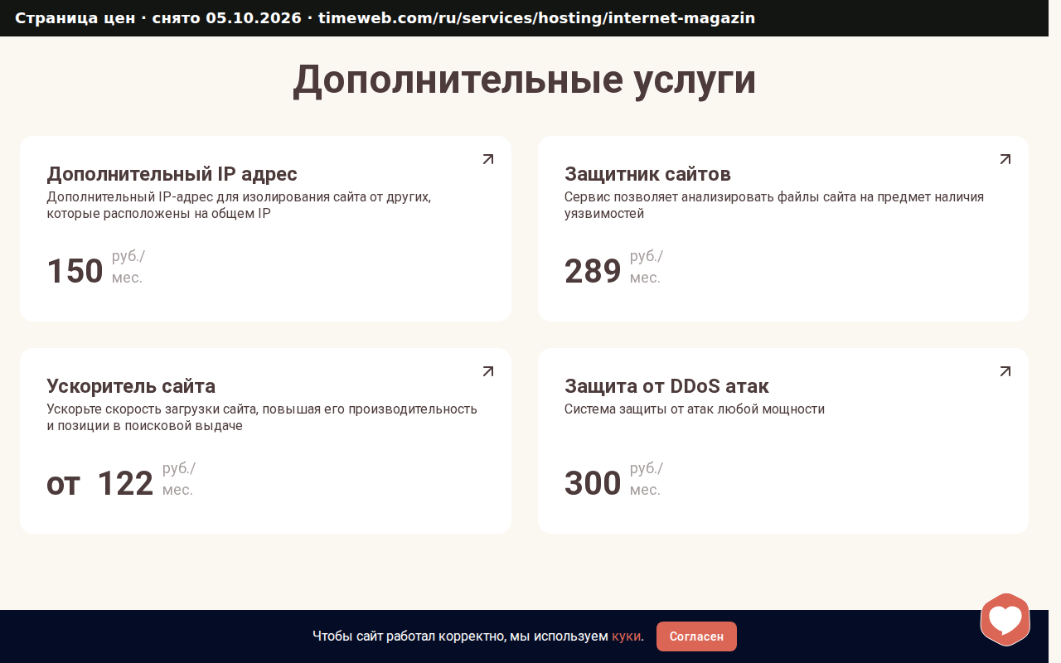1061x663 pixels.
Task: Click Дополнительные услуги page title
Action: [x=525, y=80]
